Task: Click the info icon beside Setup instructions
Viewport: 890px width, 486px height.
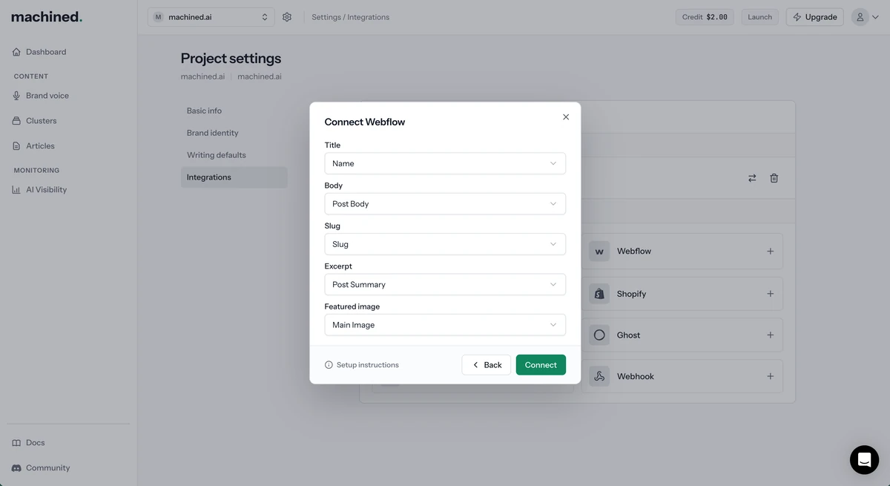Action: [x=329, y=365]
